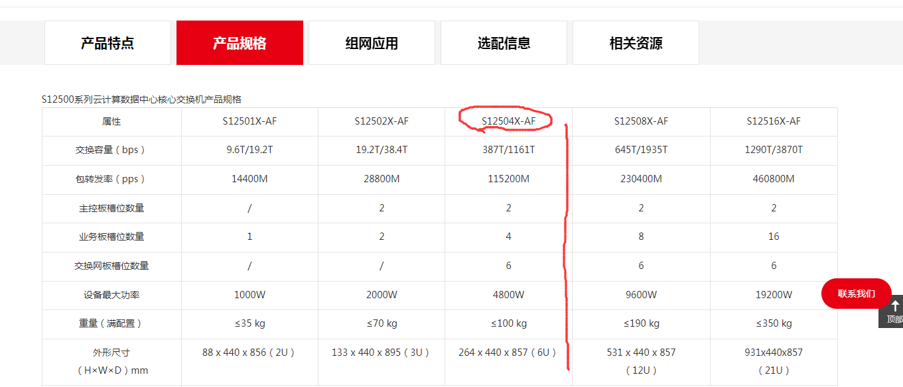
Task: Click the 14400M cell
Action: coord(249,179)
